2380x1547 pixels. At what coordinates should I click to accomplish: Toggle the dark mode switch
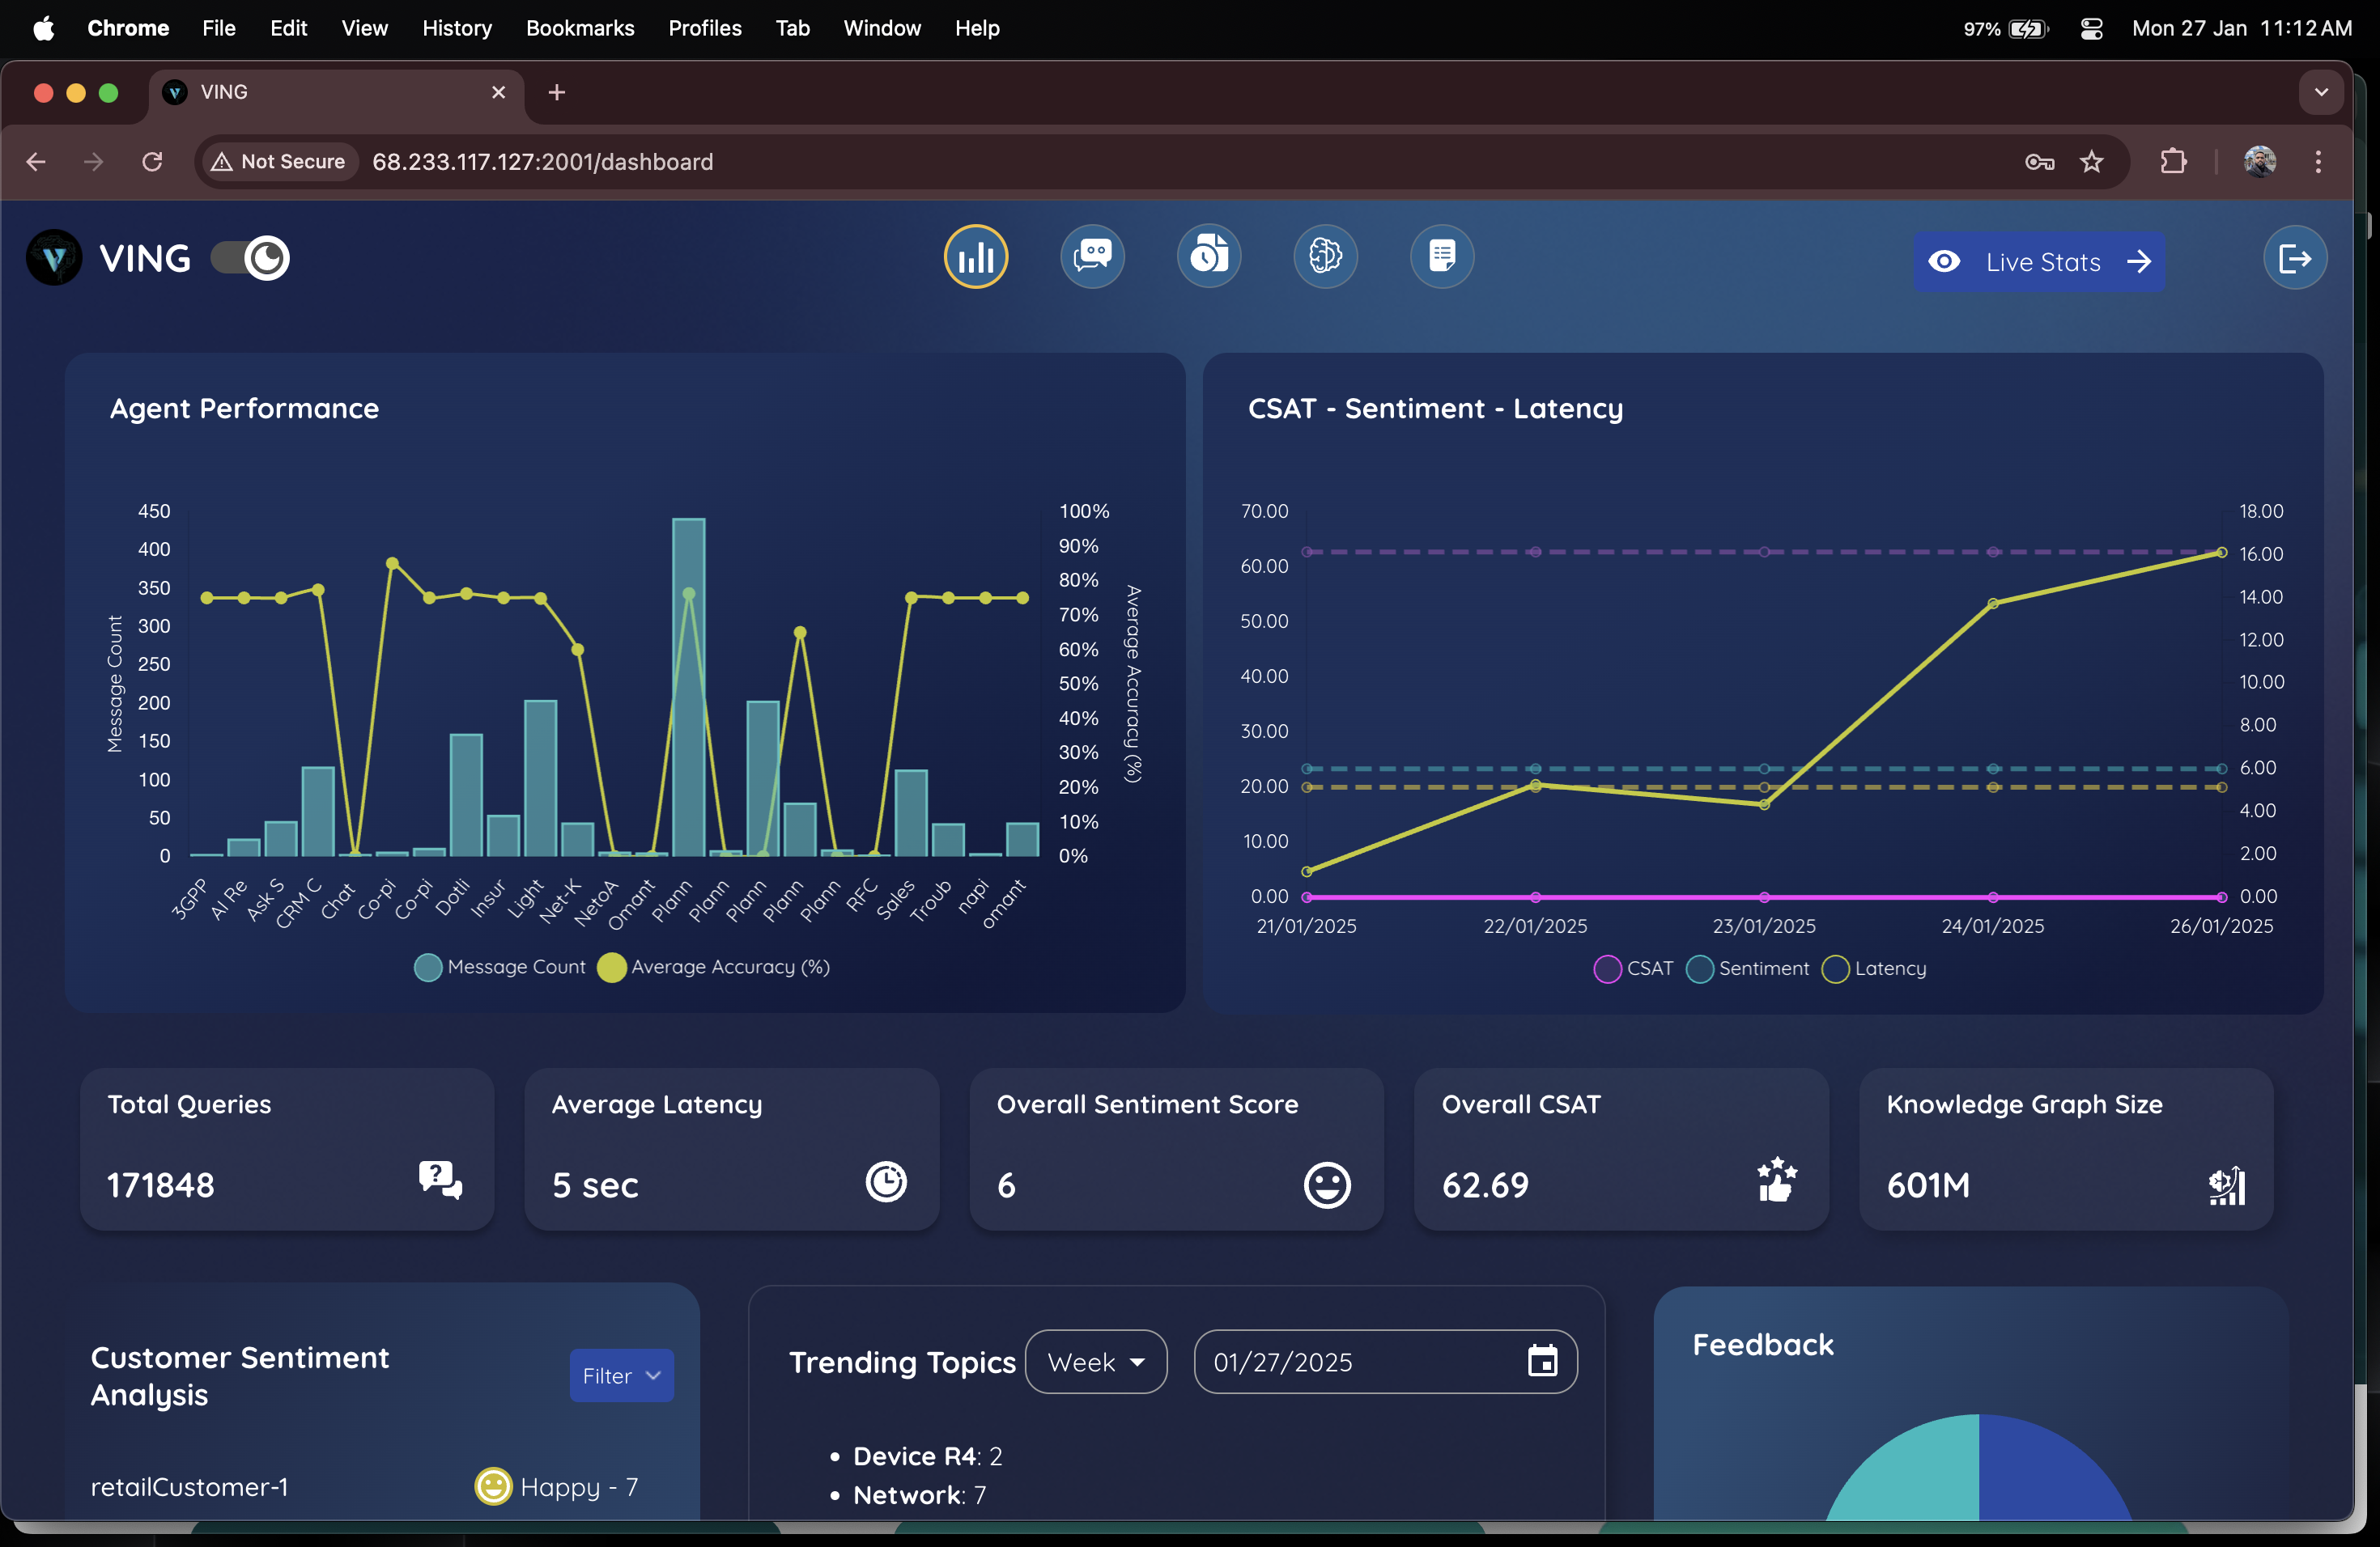click(250, 259)
